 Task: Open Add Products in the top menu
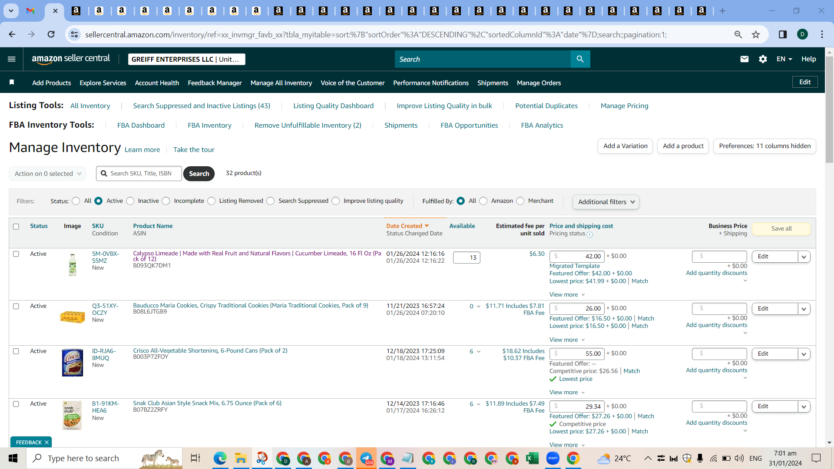tap(51, 83)
